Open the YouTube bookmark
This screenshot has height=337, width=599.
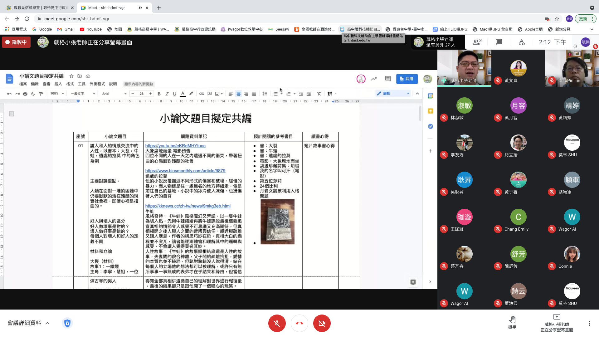91,29
